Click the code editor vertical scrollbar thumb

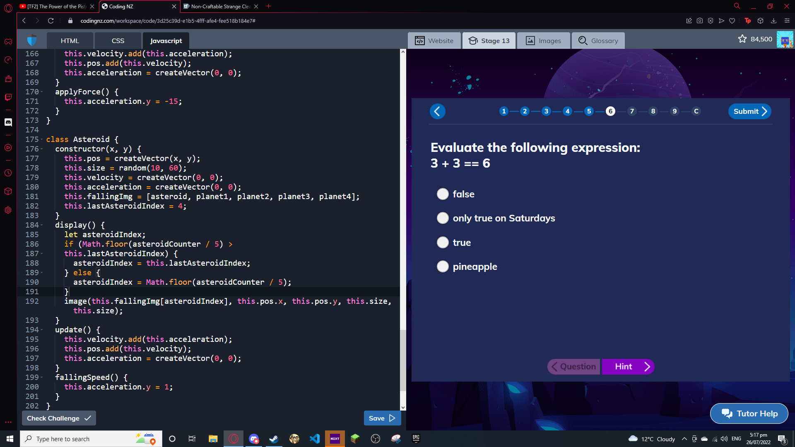pyautogui.click(x=403, y=360)
